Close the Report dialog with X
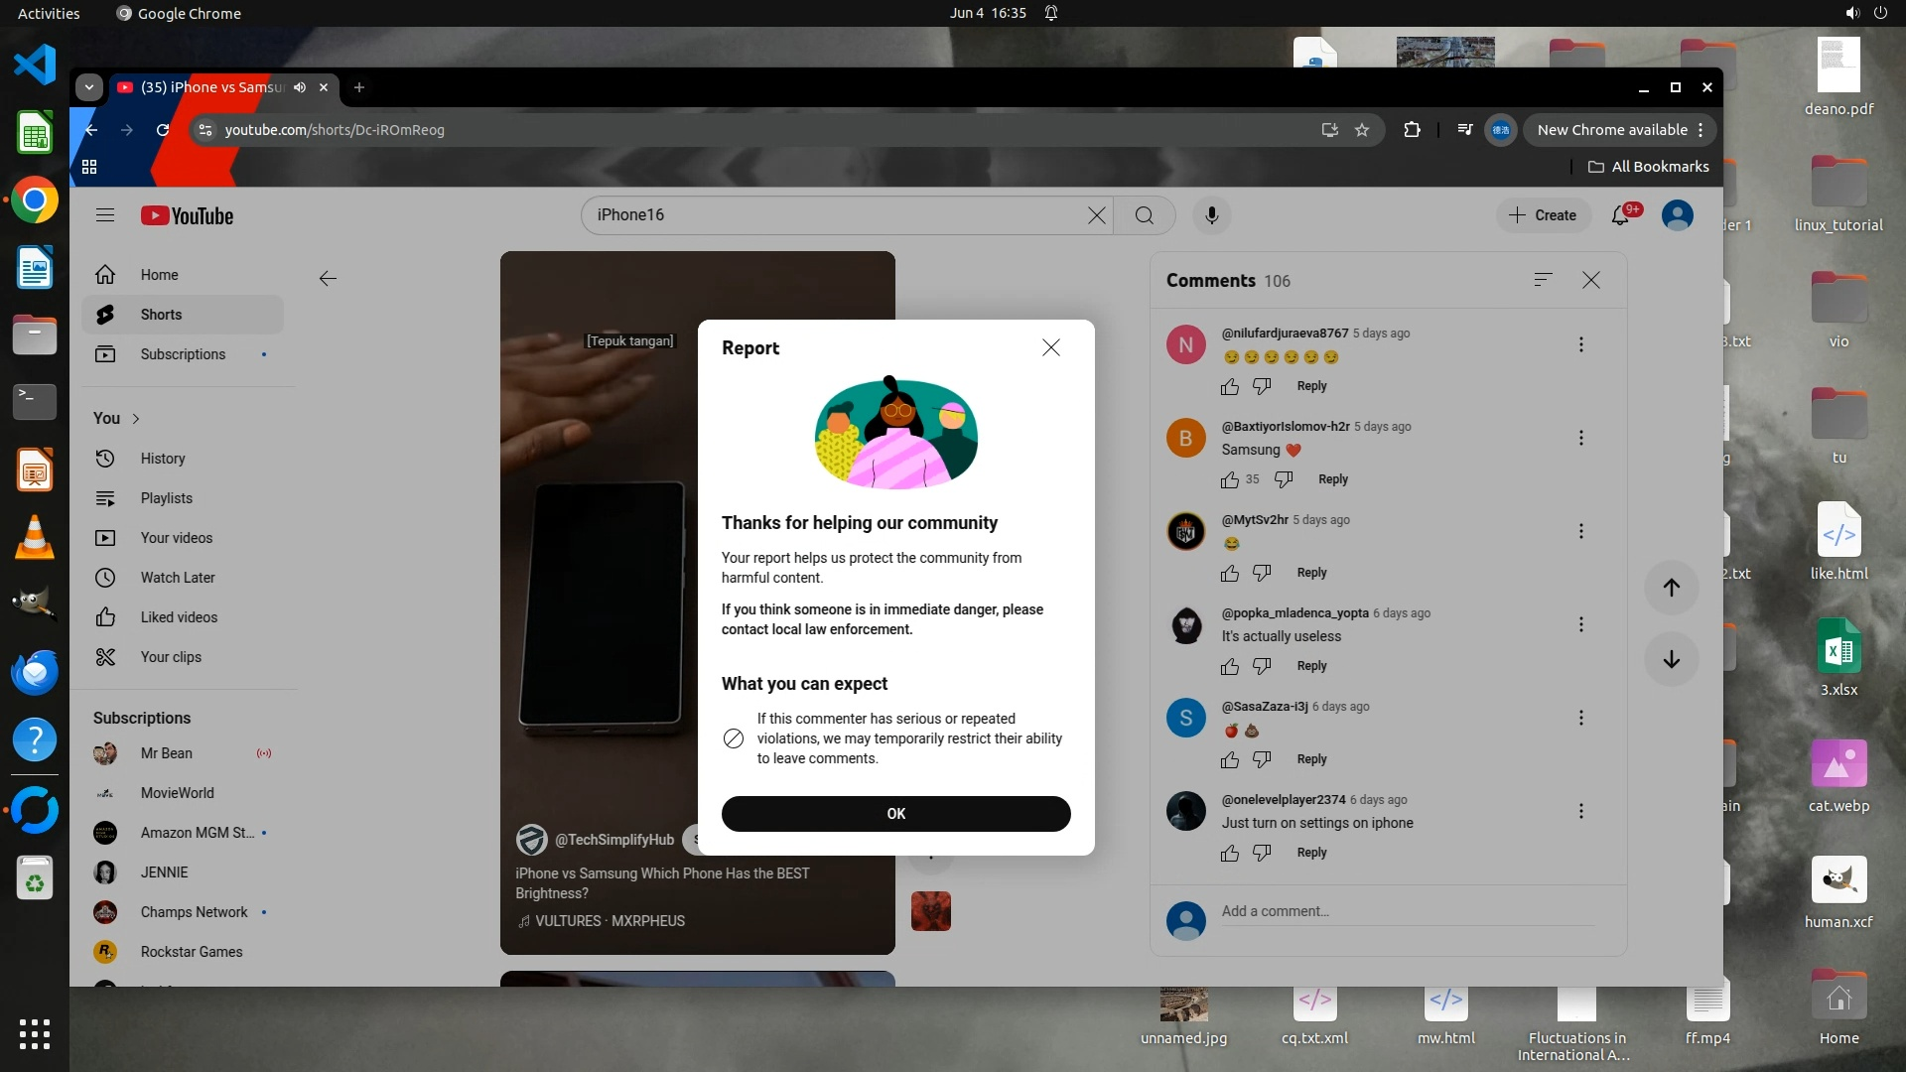 1051,347
